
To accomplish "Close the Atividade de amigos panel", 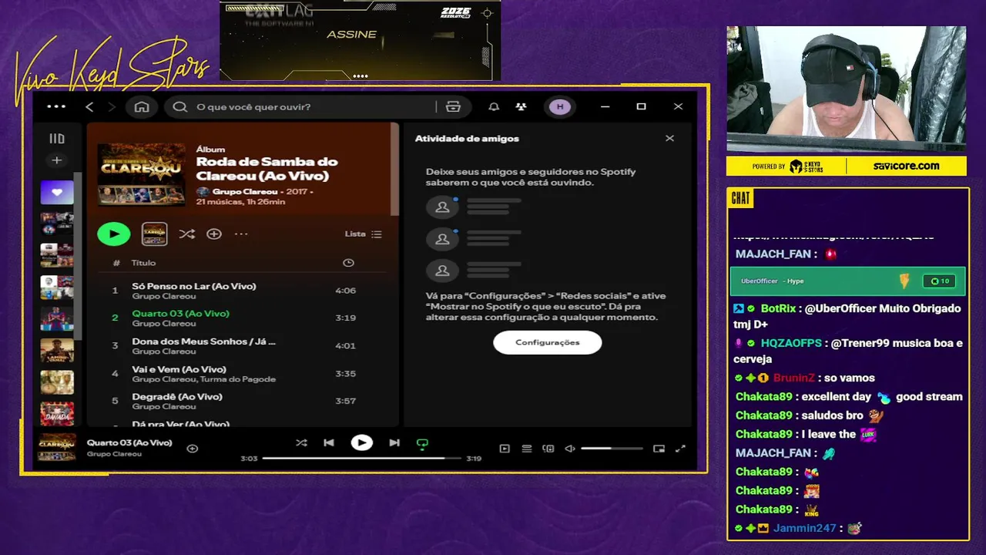I will coord(669,139).
